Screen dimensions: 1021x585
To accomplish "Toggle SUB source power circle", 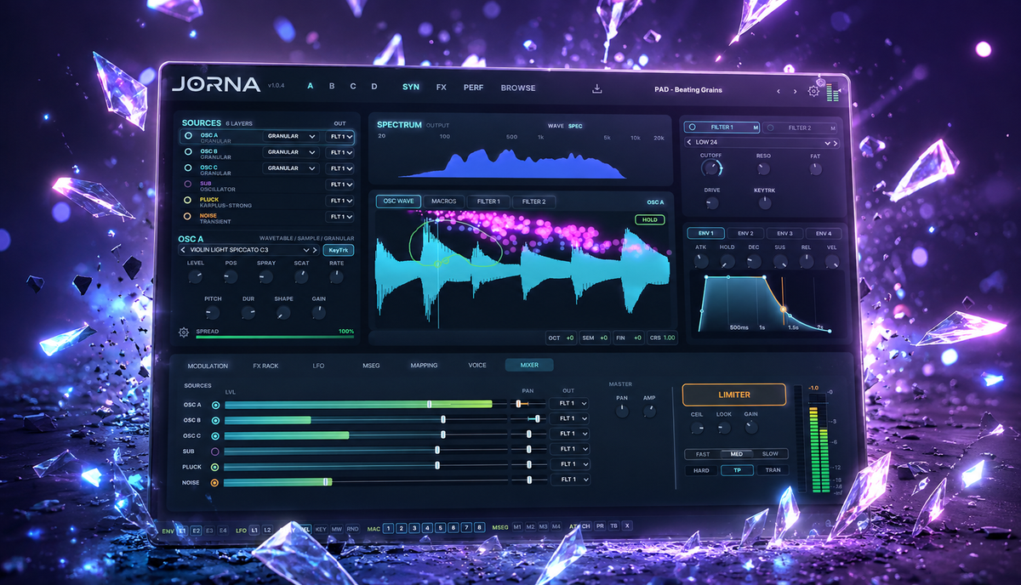I will (x=189, y=184).
